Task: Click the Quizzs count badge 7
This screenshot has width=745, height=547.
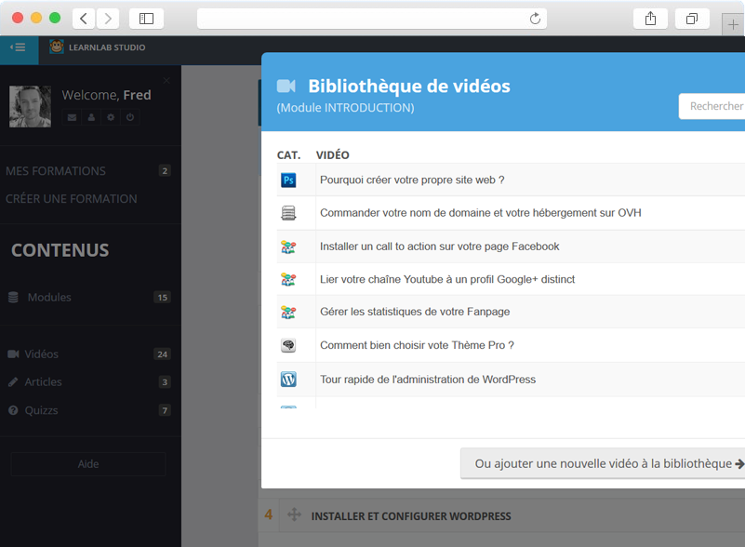Action: click(165, 410)
